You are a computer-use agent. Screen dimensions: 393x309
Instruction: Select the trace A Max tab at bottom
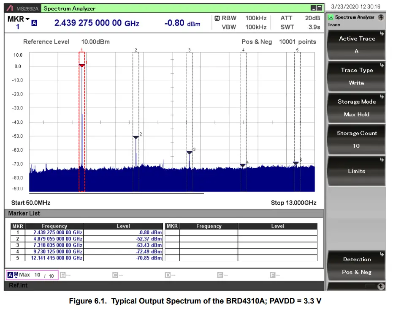tap(32, 275)
